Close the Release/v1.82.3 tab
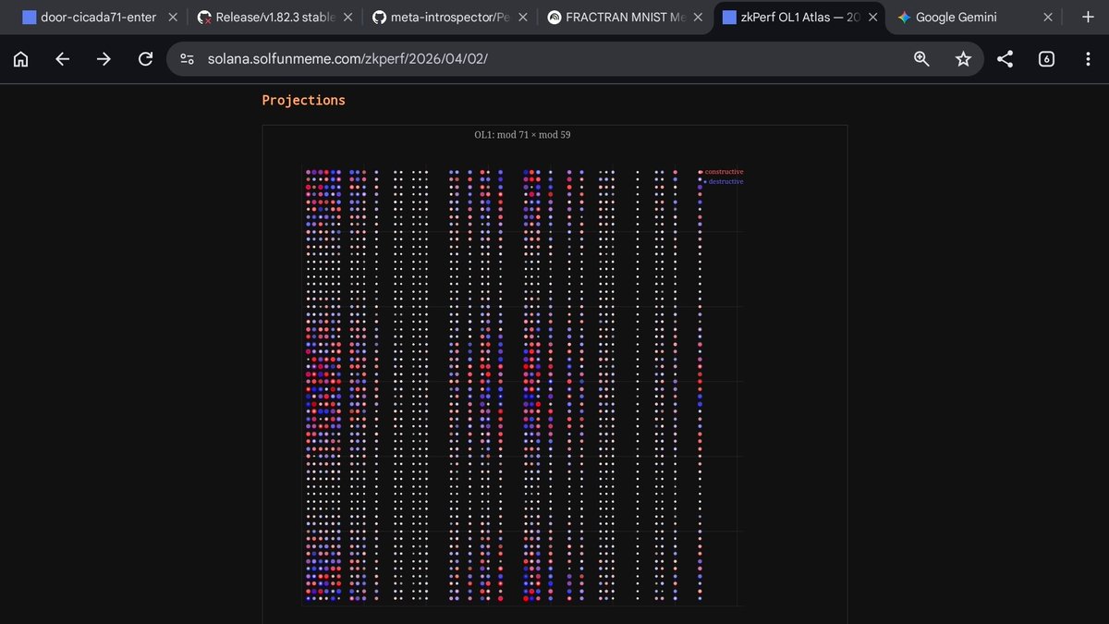This screenshot has height=624, width=1109. click(348, 17)
